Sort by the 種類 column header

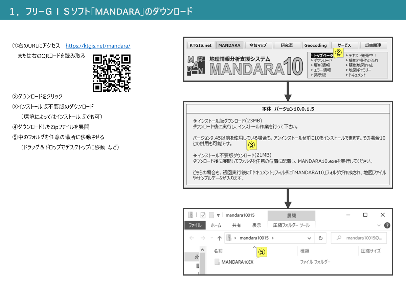(x=305, y=251)
